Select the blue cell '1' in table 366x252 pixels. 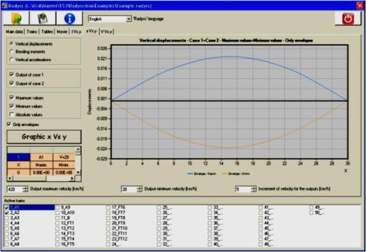coord(19,157)
